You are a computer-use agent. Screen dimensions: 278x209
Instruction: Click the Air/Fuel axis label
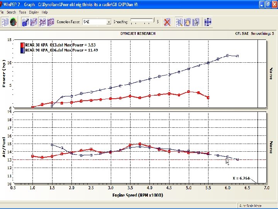[4, 147]
